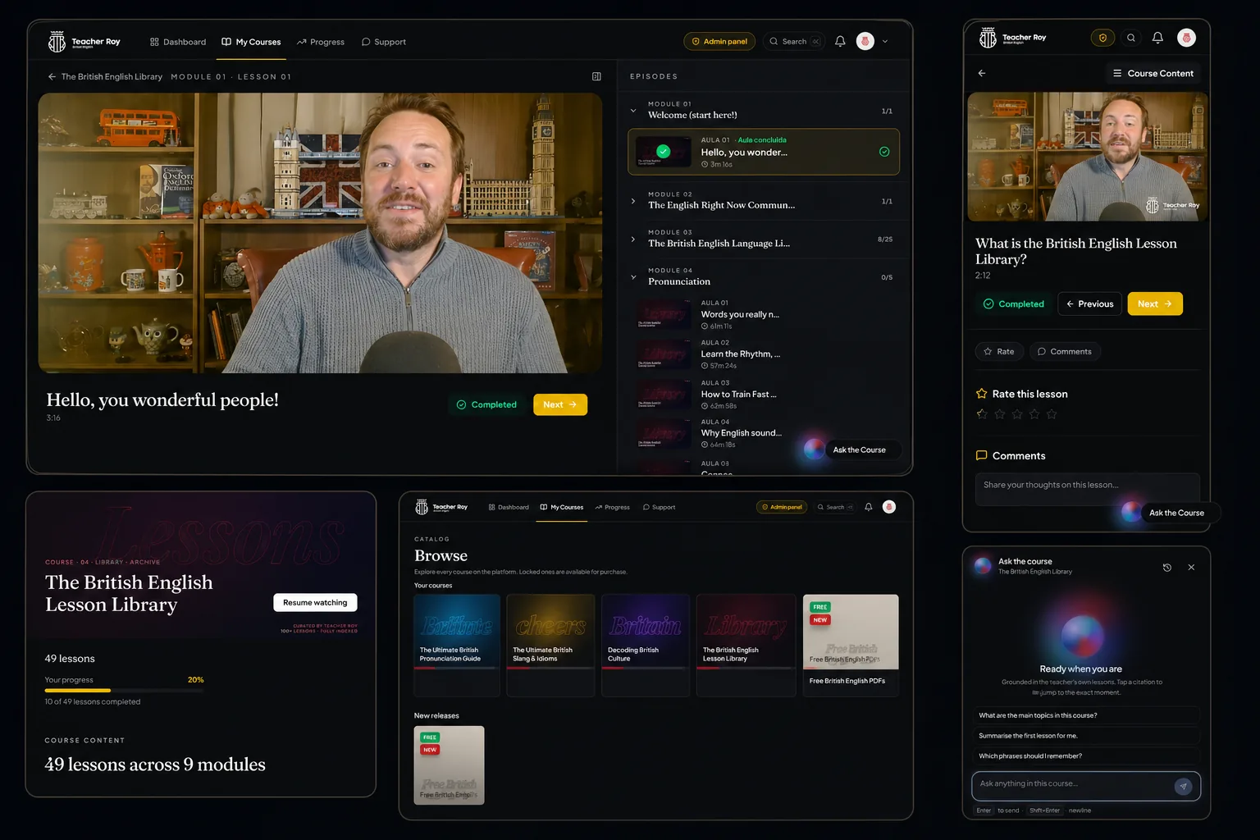
Task: Open chat history icon in Ask the course panel
Action: (x=1167, y=567)
